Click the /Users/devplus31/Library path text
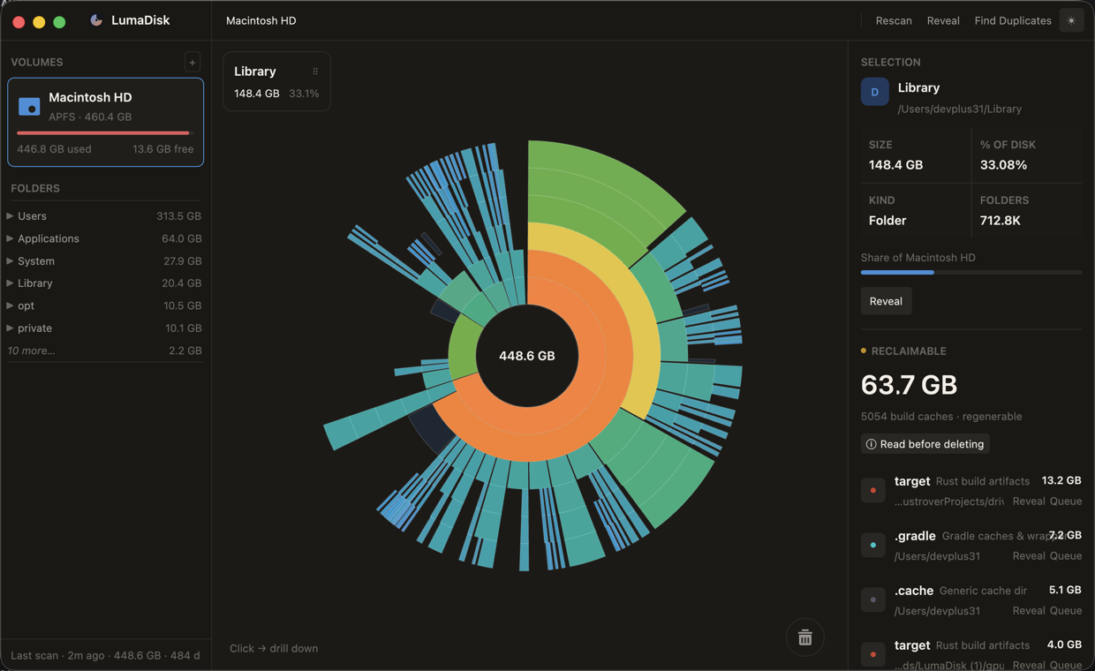The width and height of the screenshot is (1095, 671). pos(959,109)
